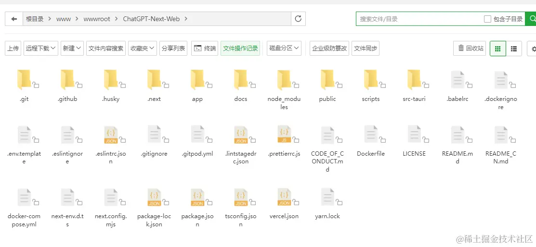Screen dimensions: 536x247
Task: Click the 文件同步 file sync button
Action: [x=366, y=49]
